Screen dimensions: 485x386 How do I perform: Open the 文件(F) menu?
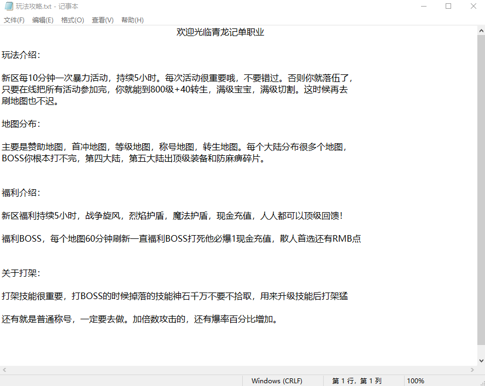click(x=14, y=20)
